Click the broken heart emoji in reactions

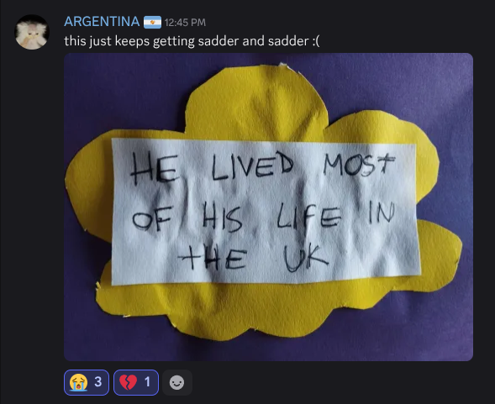[129, 382]
